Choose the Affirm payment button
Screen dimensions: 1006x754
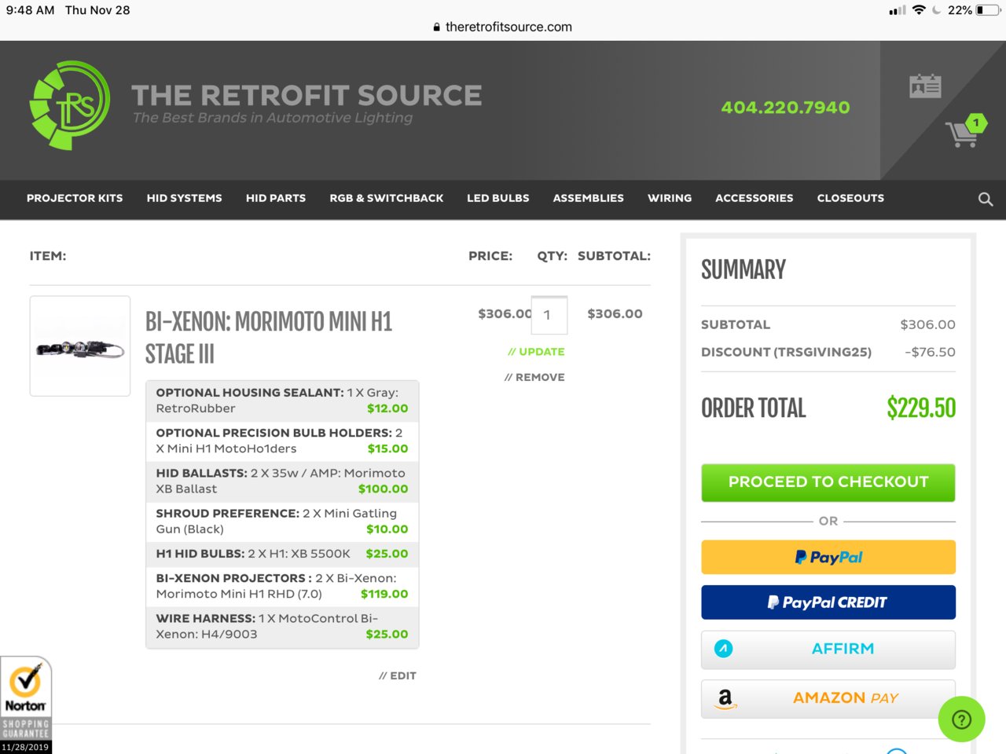click(x=828, y=649)
